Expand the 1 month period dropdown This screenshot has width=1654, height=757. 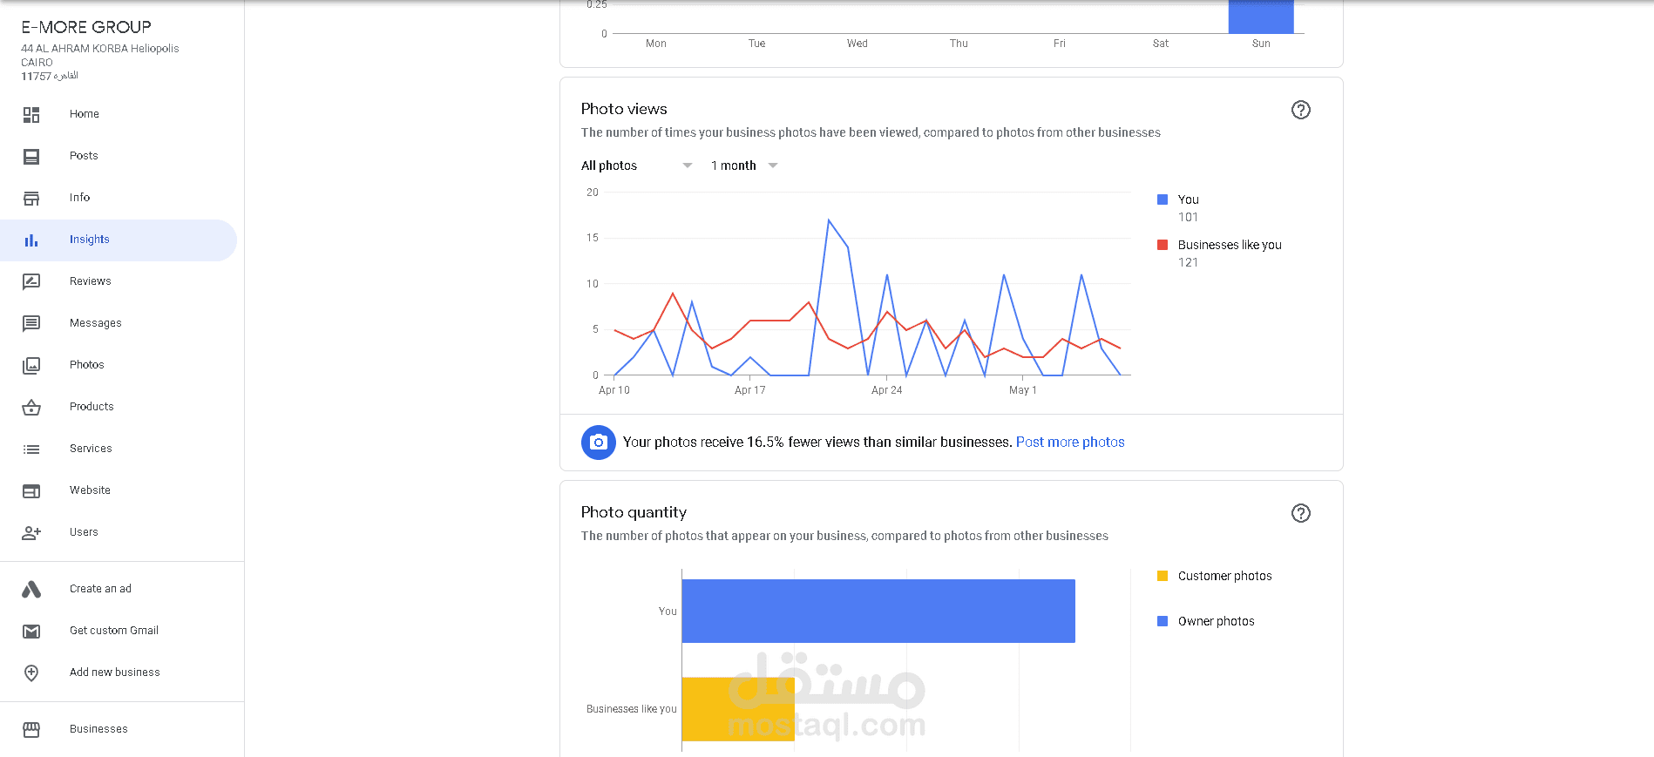tap(744, 166)
